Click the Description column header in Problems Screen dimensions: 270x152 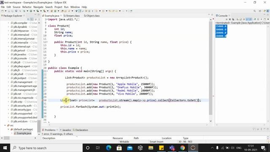(49, 138)
